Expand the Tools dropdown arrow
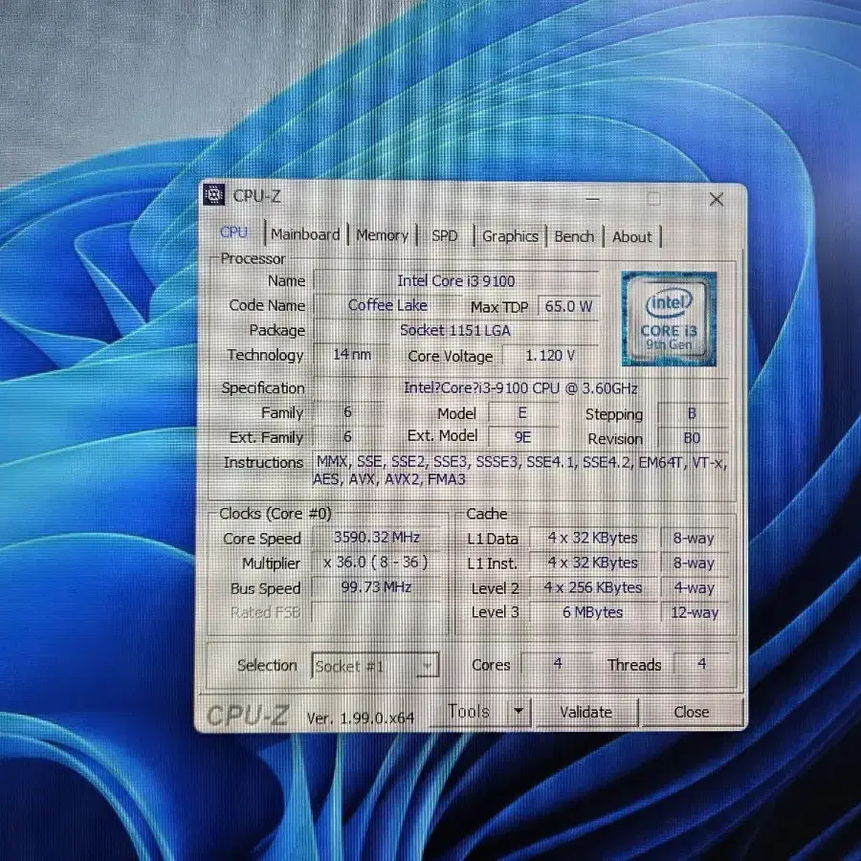861x861 pixels. tap(518, 711)
